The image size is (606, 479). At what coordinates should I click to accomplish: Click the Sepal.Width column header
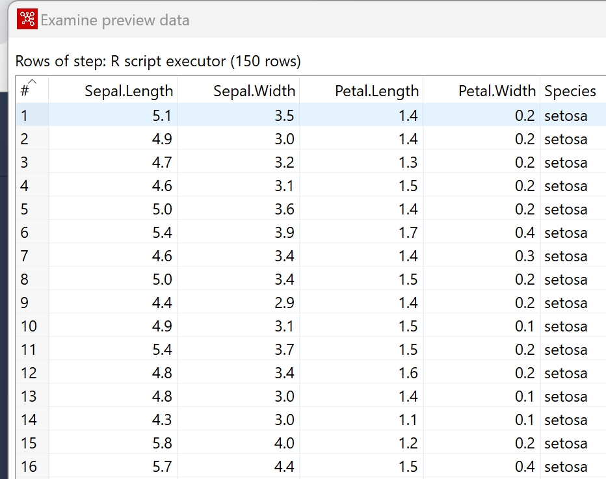tap(254, 91)
